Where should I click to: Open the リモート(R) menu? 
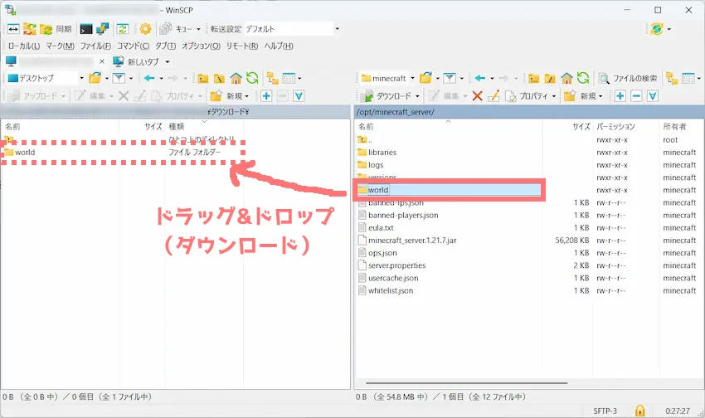click(x=242, y=46)
